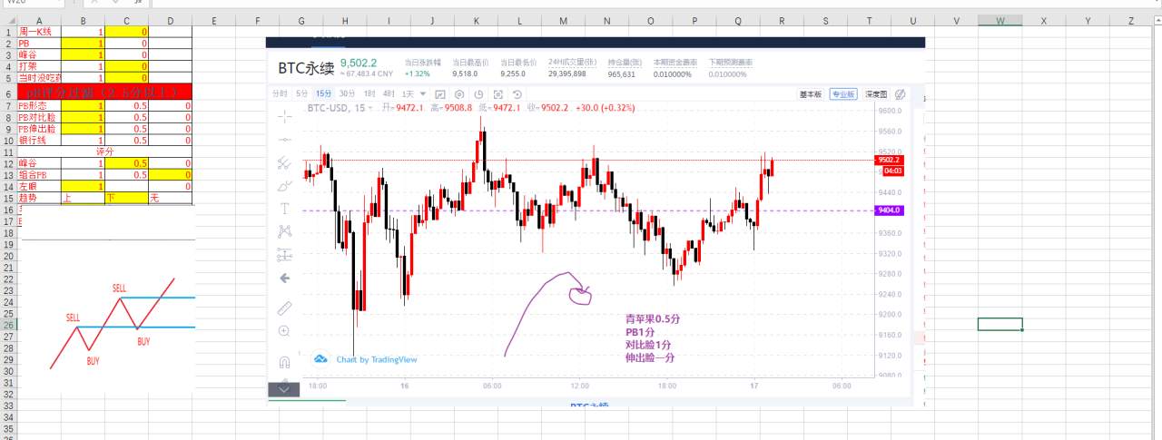Screen dimensions: 1162x440
Task: Click the 持仓量 value 965,631
Action: 622,74
